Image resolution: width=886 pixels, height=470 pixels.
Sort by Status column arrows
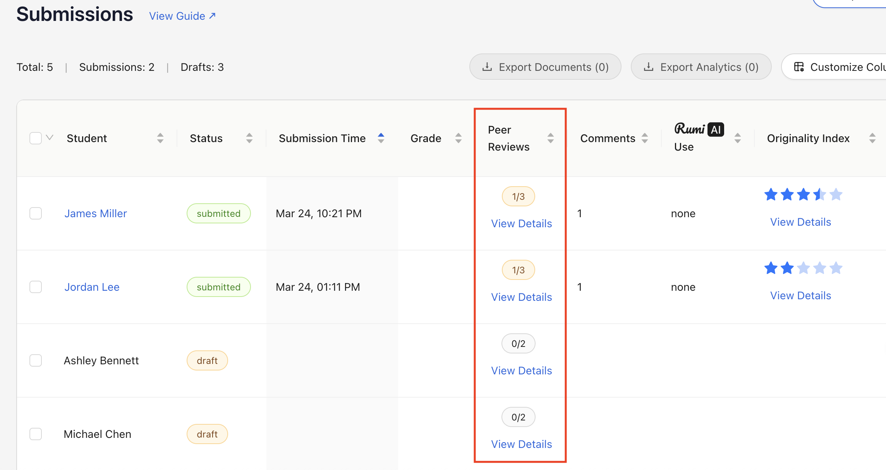click(249, 138)
